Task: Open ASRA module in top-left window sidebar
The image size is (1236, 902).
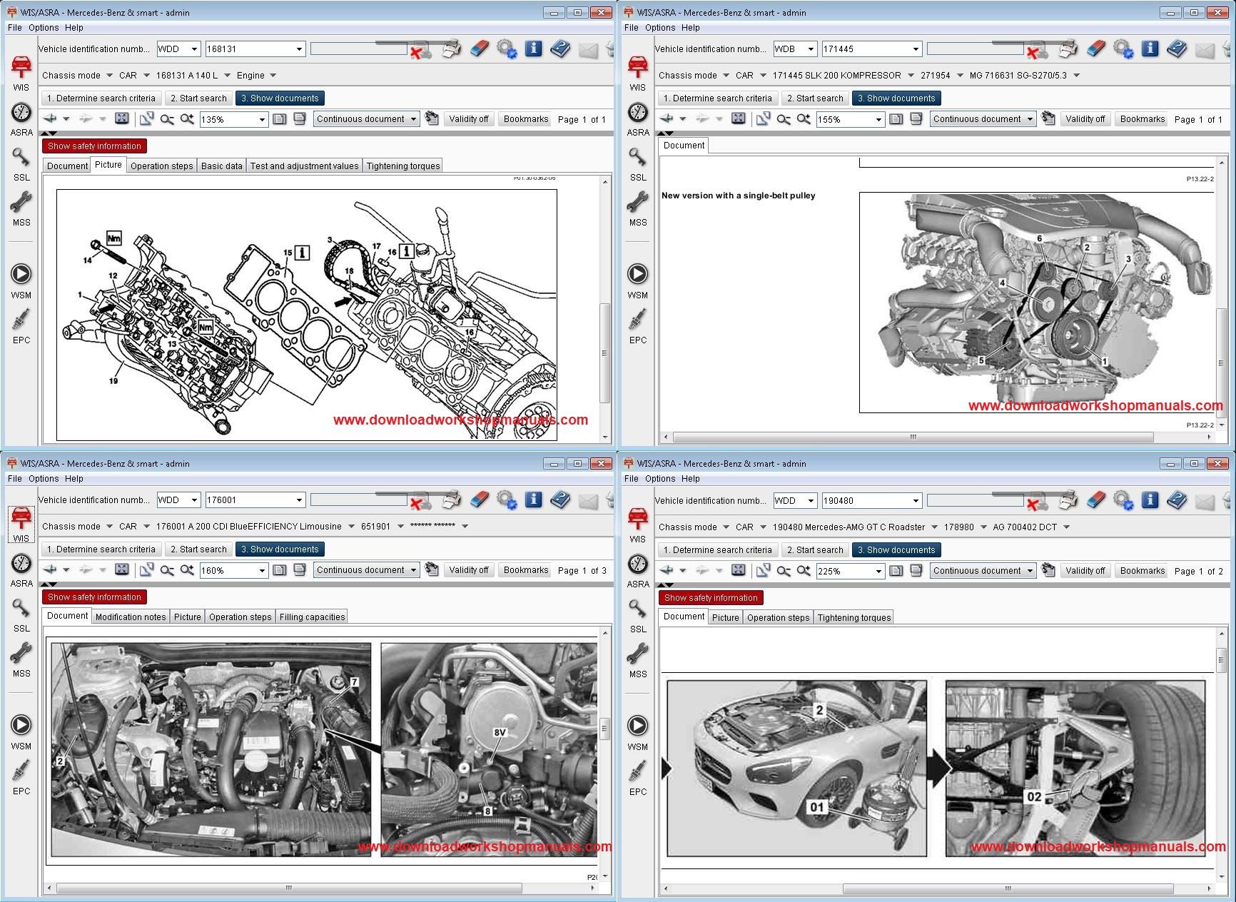Action: click(21, 119)
